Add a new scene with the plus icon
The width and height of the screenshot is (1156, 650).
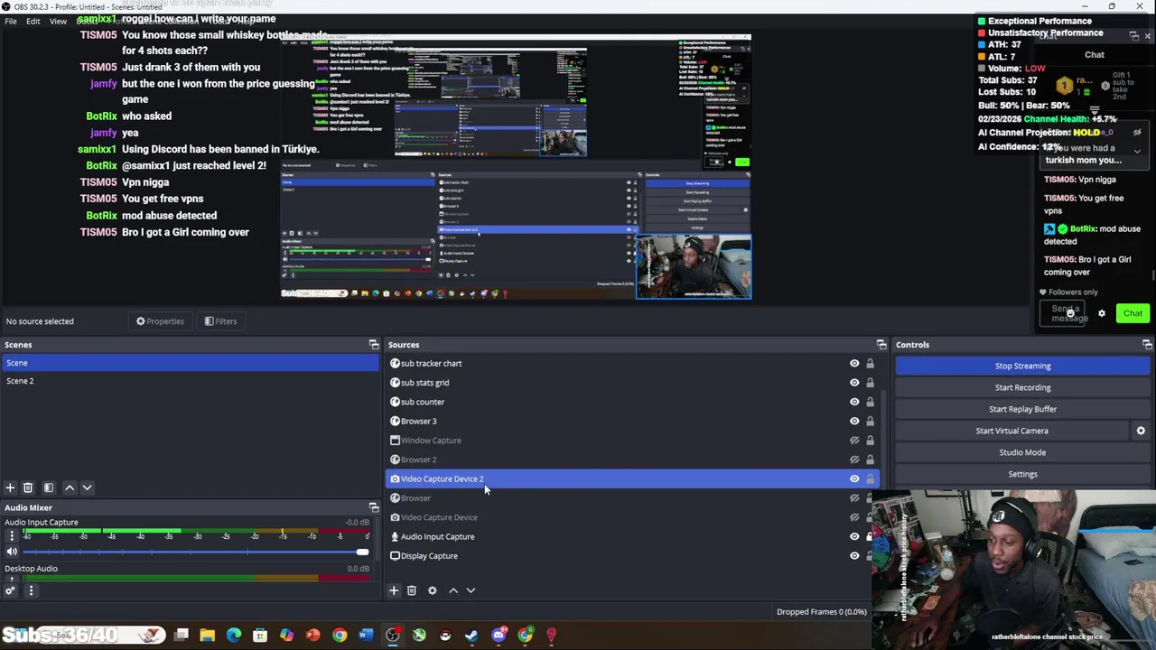(10, 487)
